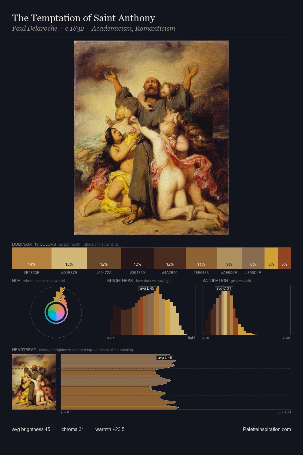The height and width of the screenshot is (455, 303).
Task: Click the 'grey' axis label
Action: [x=206, y=337]
